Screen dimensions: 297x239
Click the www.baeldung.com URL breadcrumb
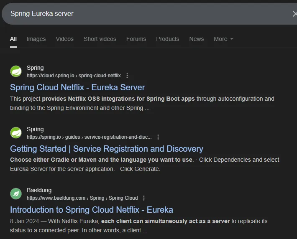pyautogui.click(x=56, y=198)
